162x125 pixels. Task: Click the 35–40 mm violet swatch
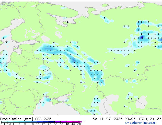(x=63, y=122)
